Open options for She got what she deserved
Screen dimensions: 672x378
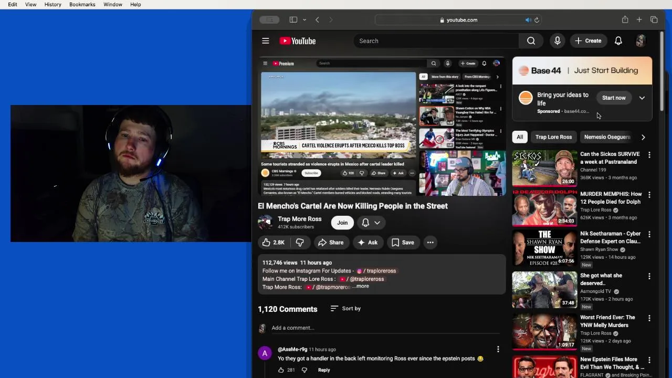coord(649,276)
